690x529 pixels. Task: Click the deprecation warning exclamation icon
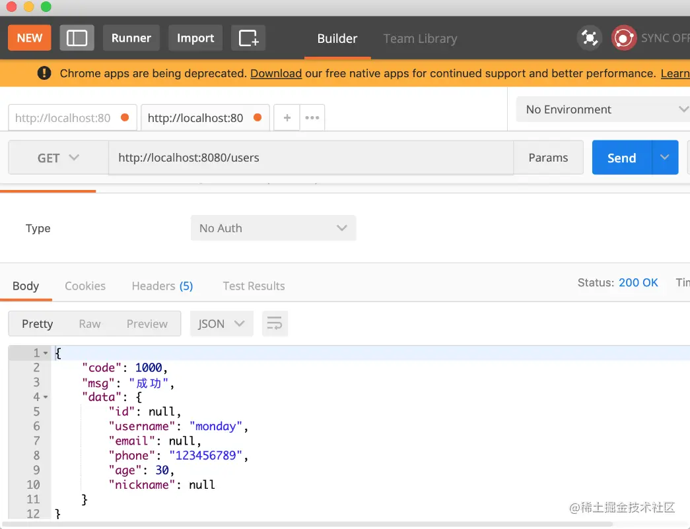pyautogui.click(x=44, y=73)
